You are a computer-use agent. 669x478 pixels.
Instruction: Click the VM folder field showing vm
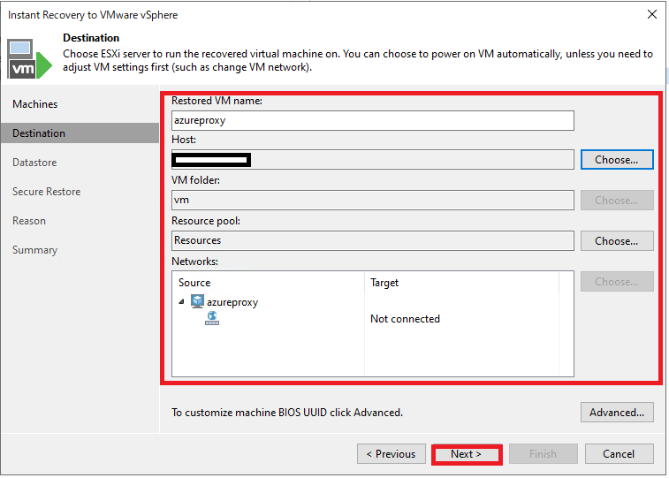tap(372, 200)
